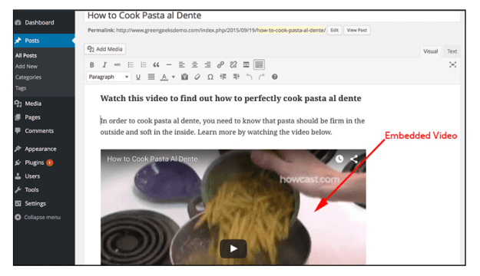
Task: Insert a hyperlink with link icon
Action: point(220,65)
